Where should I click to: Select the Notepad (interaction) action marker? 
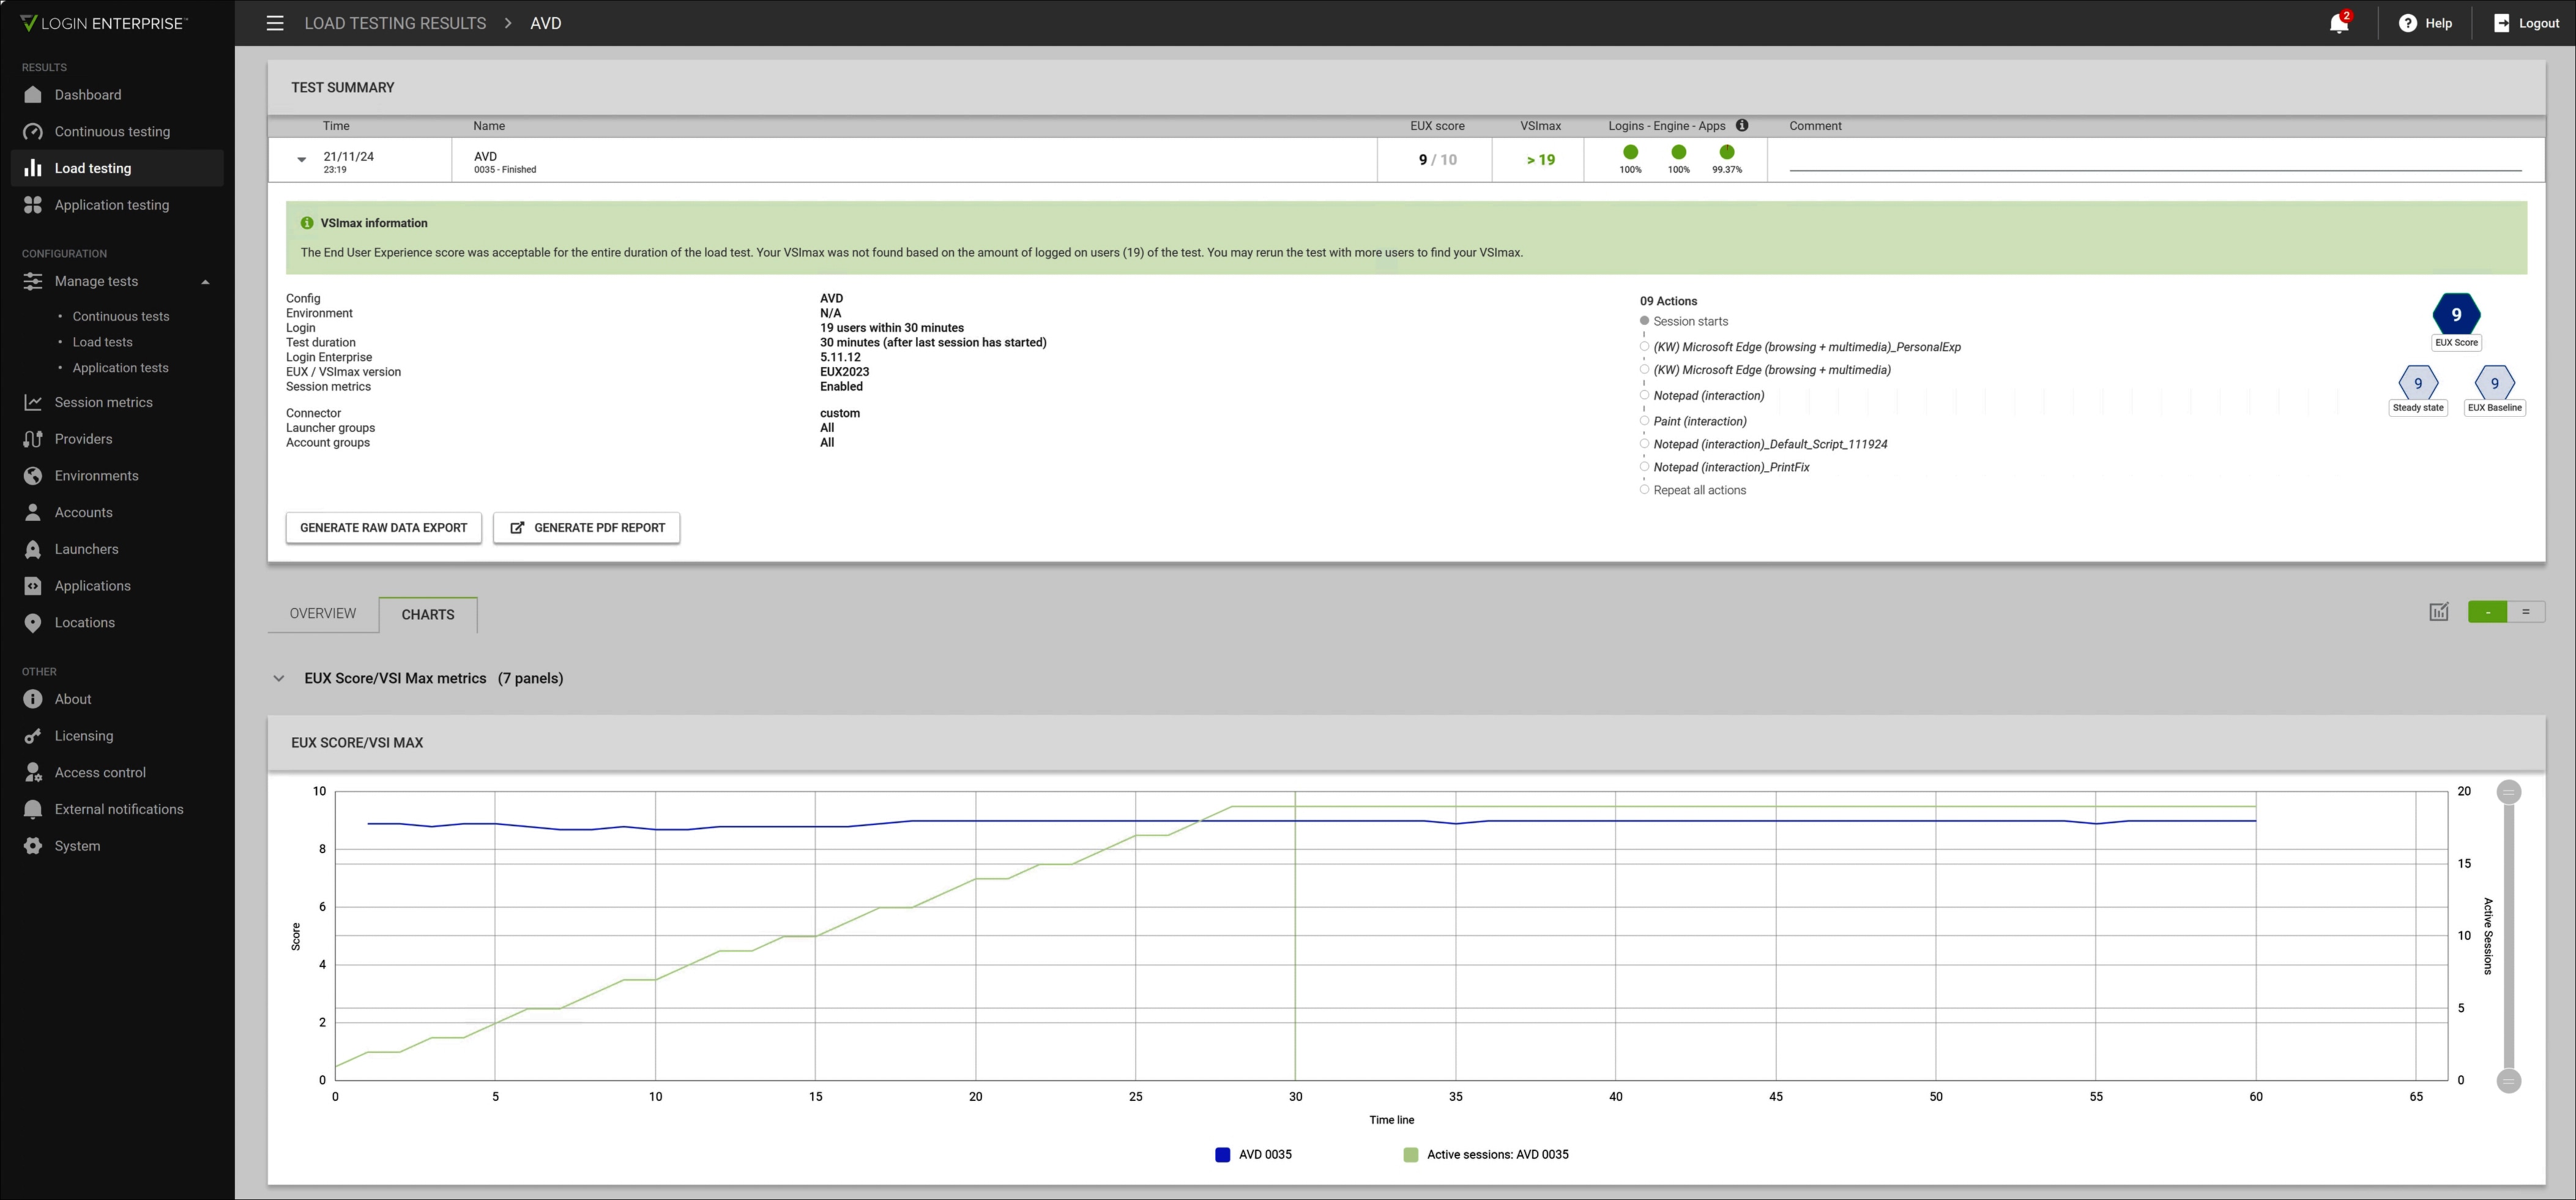click(1644, 395)
